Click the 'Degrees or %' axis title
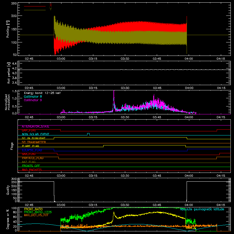Image resolution: width=234 pixels, height=234 pixels. coord(8,219)
